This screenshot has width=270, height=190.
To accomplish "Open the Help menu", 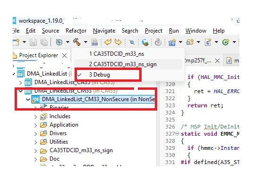I will coord(219,31).
